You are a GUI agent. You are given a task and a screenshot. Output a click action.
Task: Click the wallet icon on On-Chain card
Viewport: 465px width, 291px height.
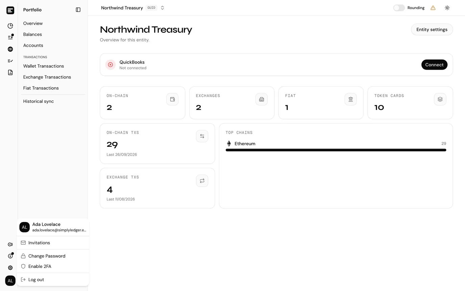click(172, 99)
